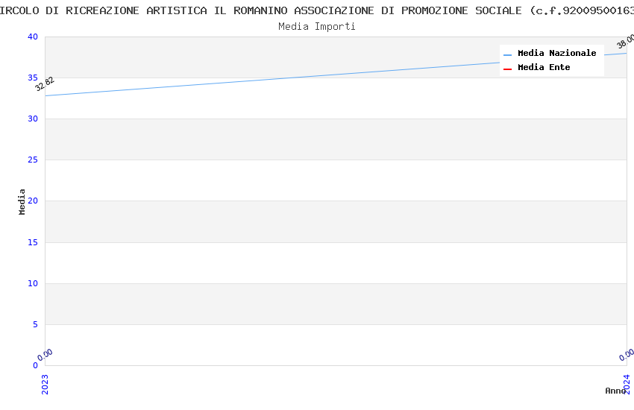
Task: Click the 'Media' y-axis title
Action: click(22, 201)
